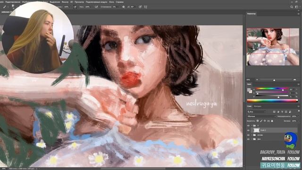This screenshot has height=170, width=302.
Task: Lock transparent pixels icon
Action: pos(258,121)
